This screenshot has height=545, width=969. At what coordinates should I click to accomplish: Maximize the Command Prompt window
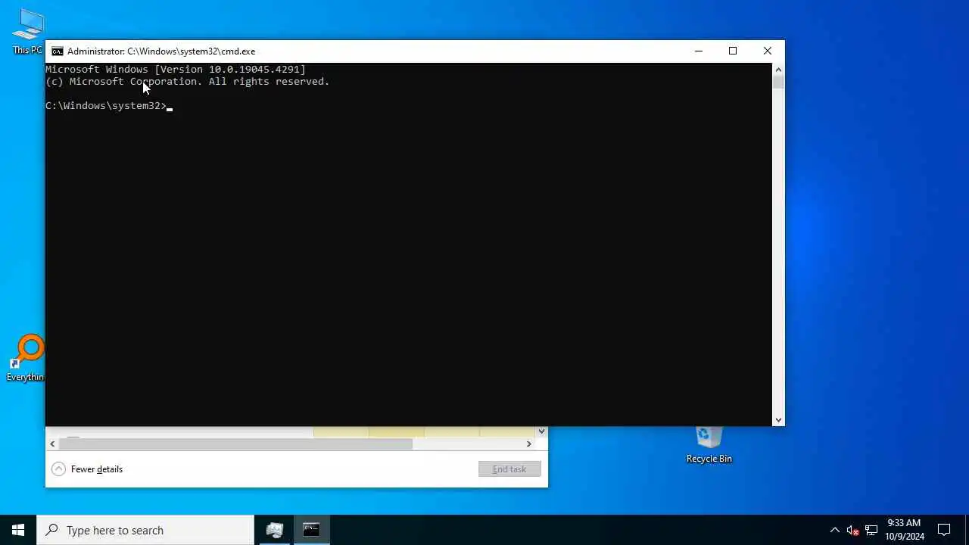[x=733, y=51]
